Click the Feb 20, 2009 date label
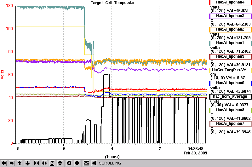The height and width of the screenshot is (167, 252). [195, 153]
